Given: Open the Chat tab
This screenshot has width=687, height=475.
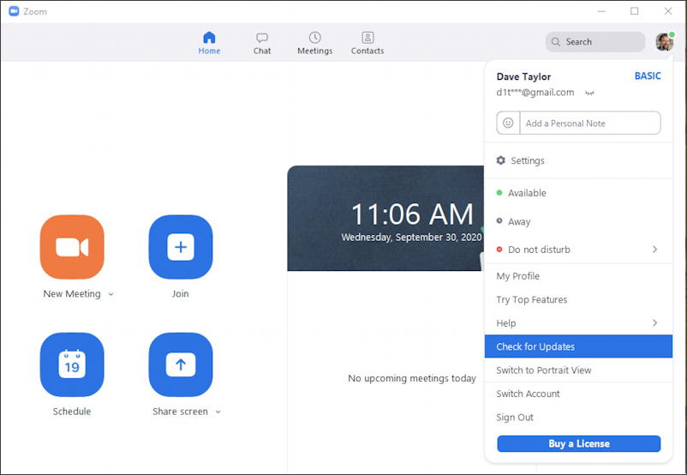Looking at the screenshot, I should click(262, 43).
